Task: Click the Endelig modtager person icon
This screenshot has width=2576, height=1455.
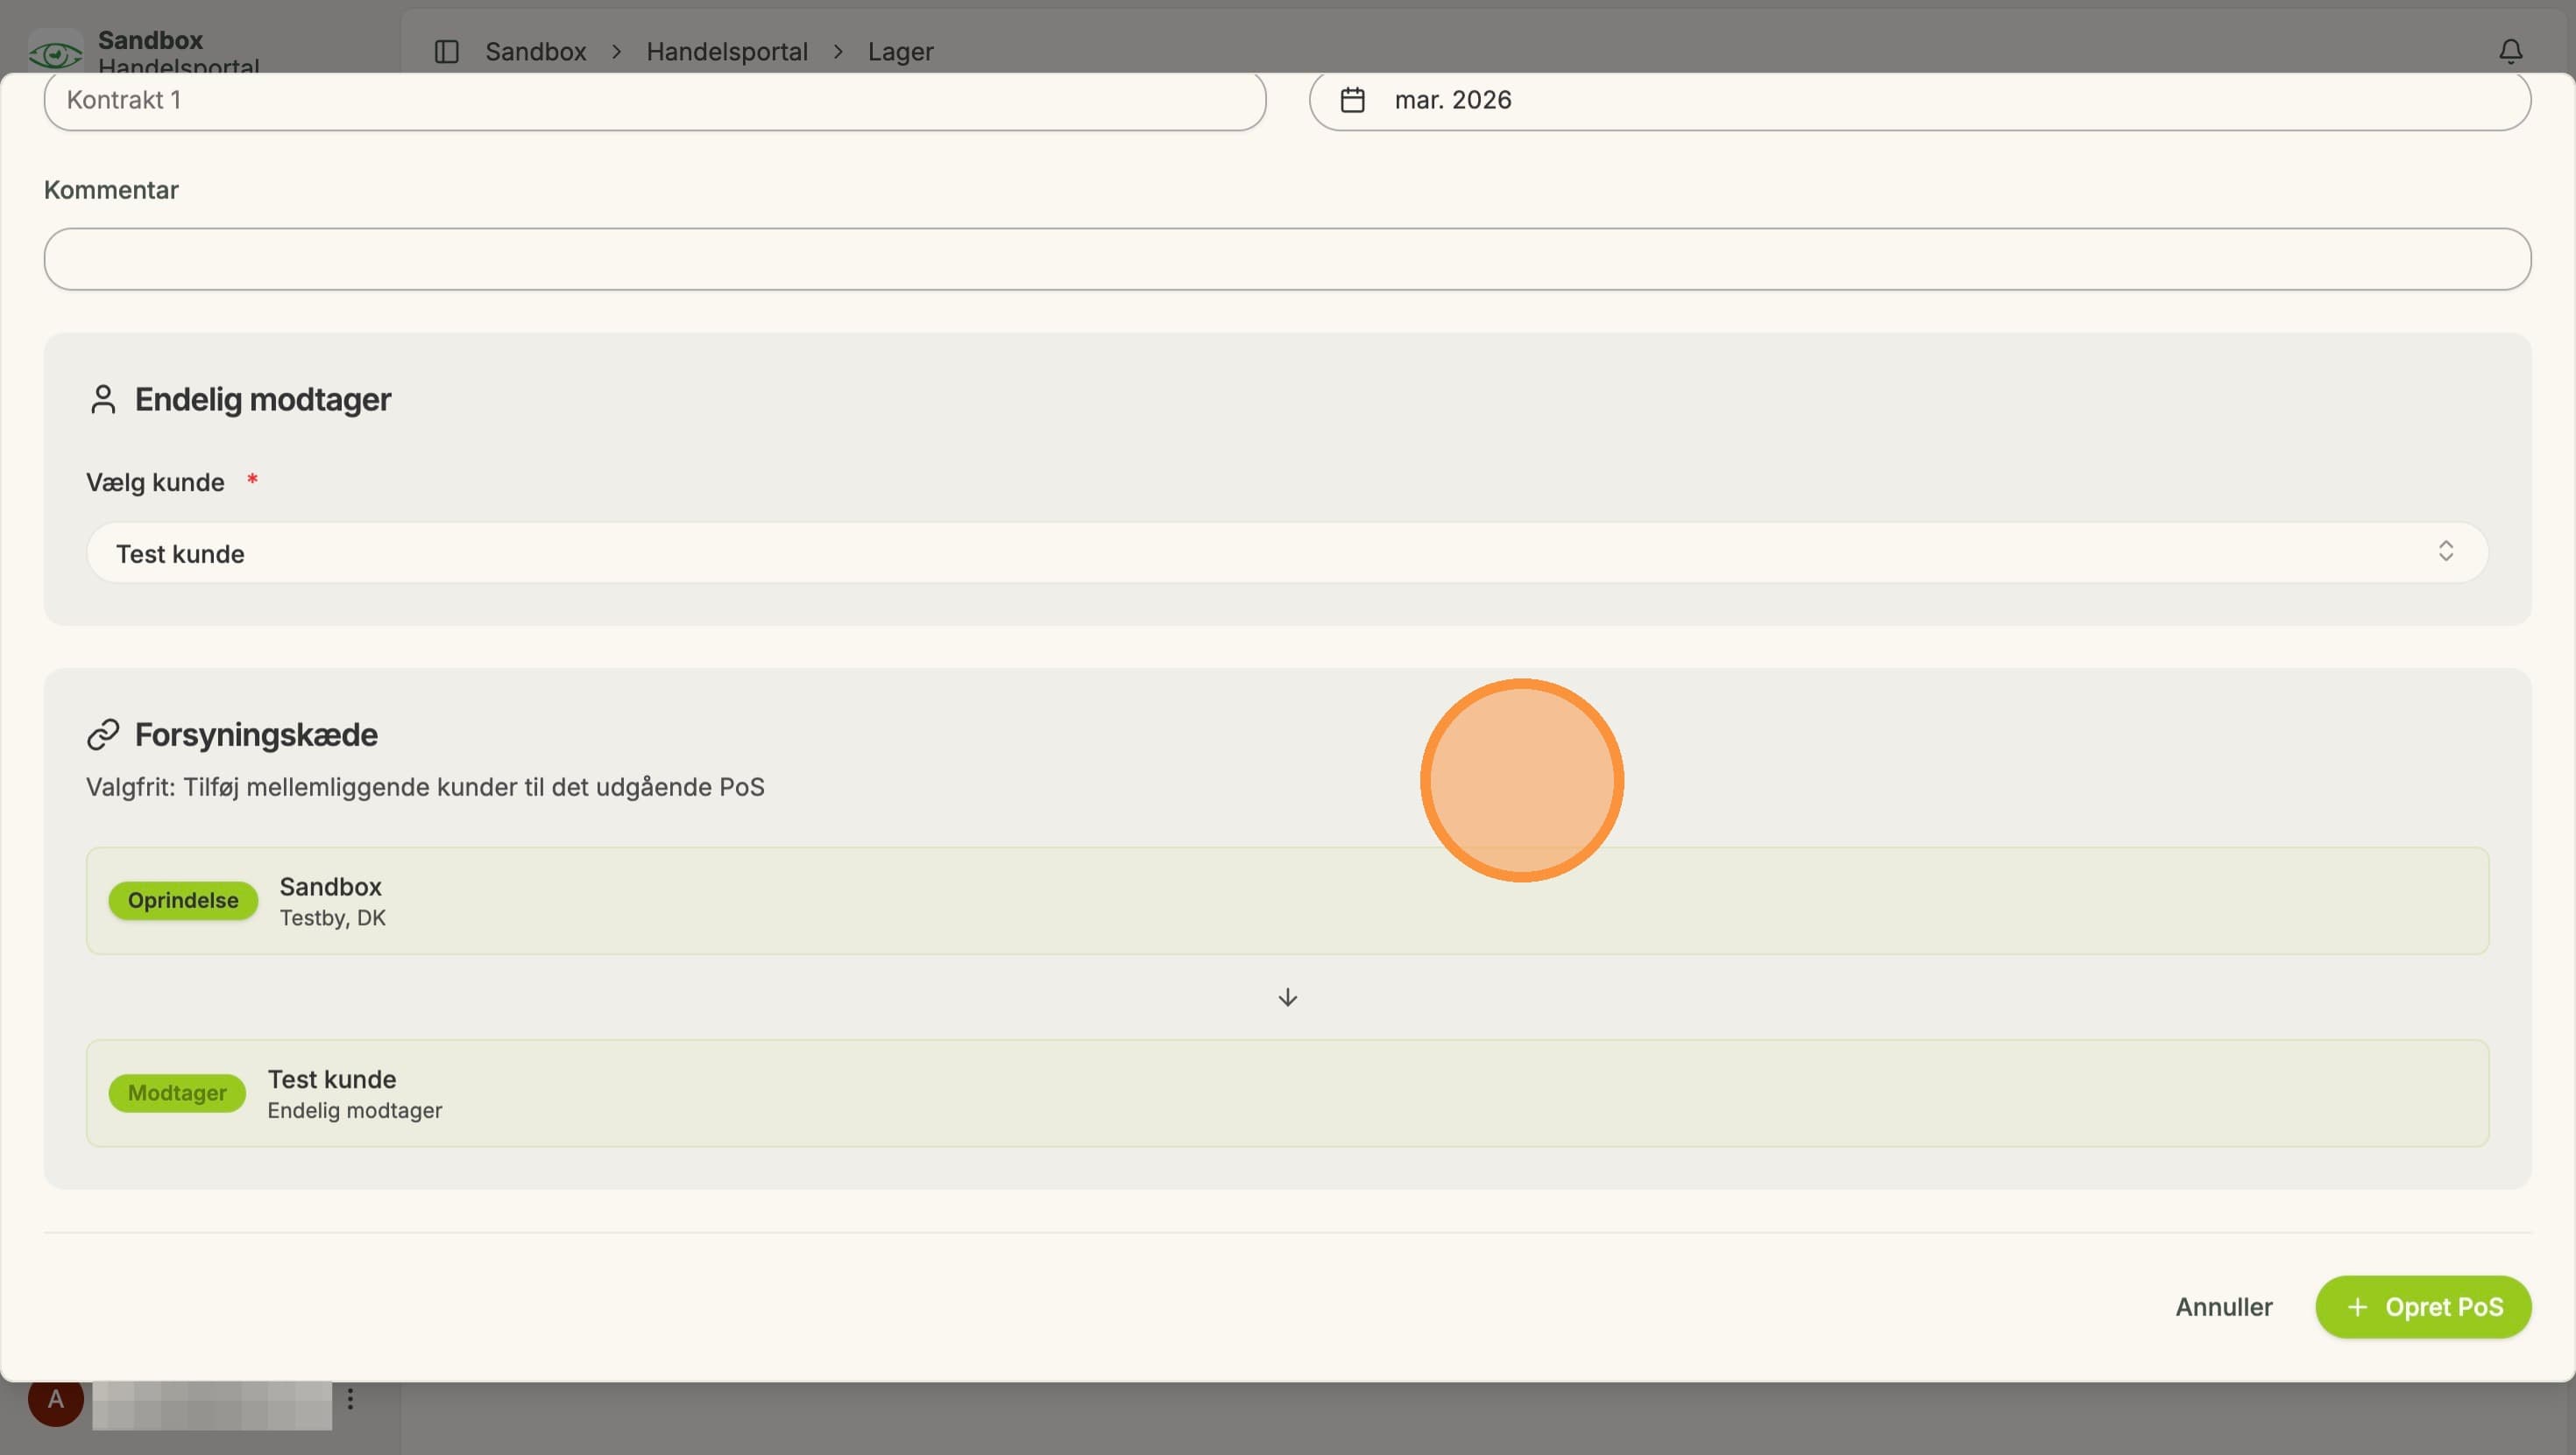Action: [103, 398]
